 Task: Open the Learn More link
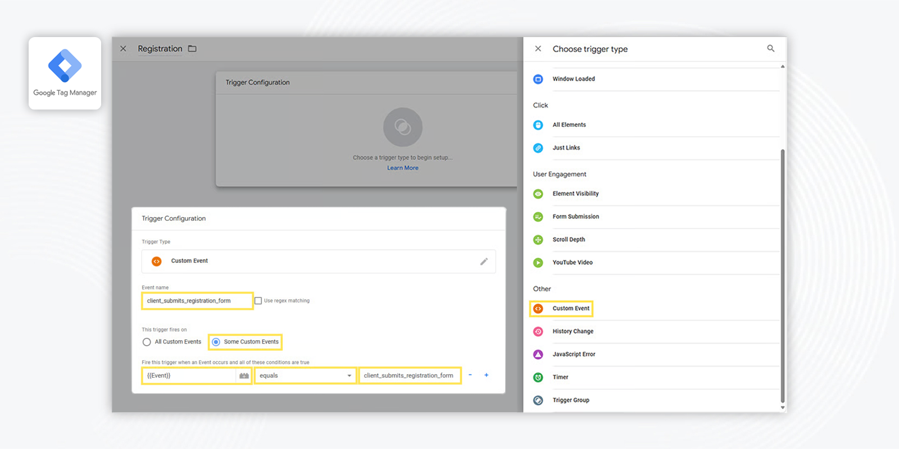[403, 168]
